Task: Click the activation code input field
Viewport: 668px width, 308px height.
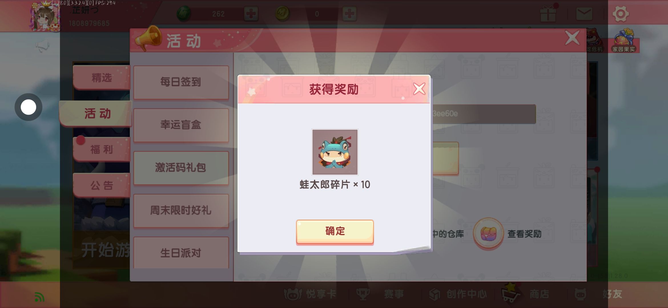Action: click(483, 114)
